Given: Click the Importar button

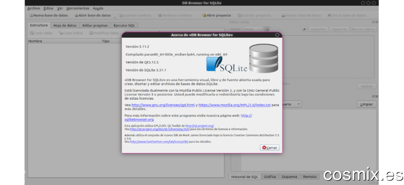Looking at the screenshot, I should pos(319,29).
